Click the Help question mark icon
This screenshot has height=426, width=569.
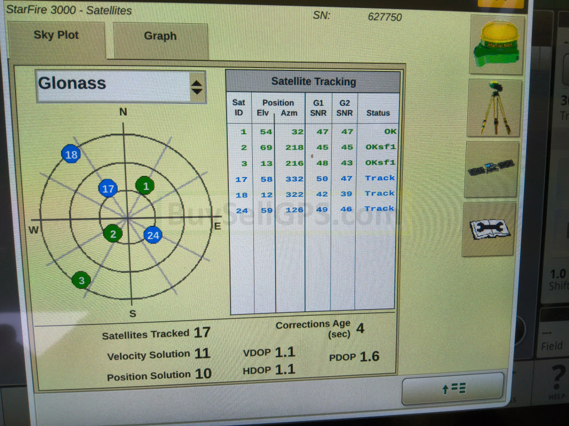(x=557, y=381)
